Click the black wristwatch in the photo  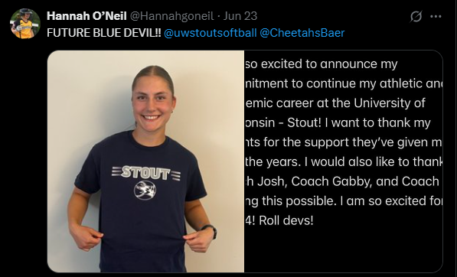coord(211,230)
